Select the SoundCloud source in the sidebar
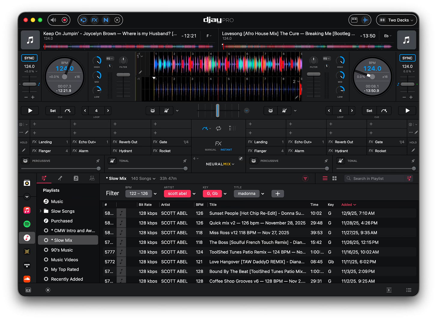Viewport: 437px width, 320px height. tap(27, 279)
